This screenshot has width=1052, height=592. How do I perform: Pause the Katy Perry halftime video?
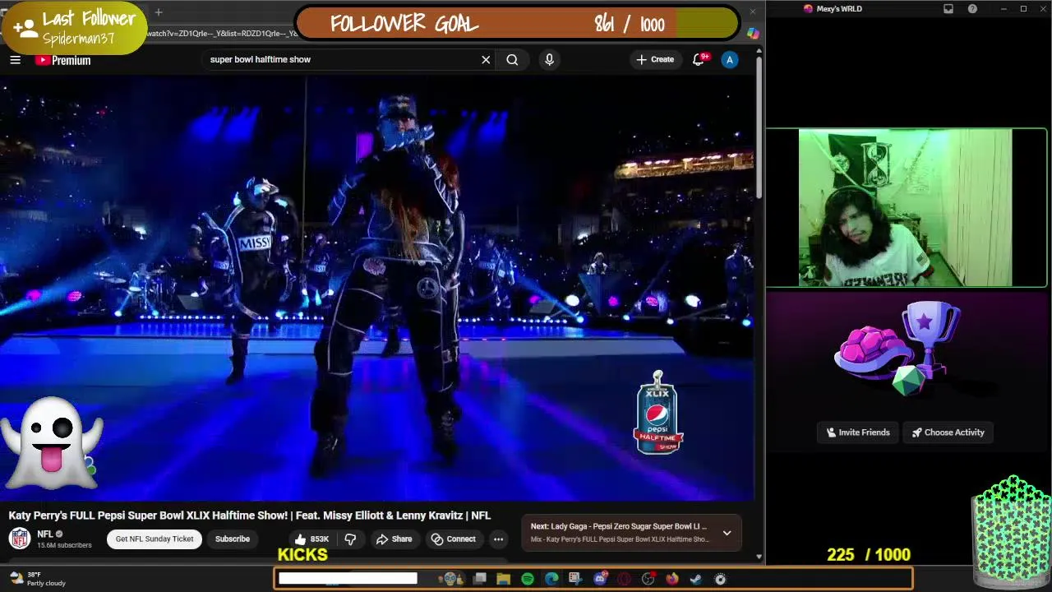(x=376, y=288)
